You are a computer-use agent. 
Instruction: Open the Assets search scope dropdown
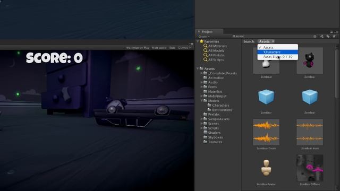click(x=266, y=41)
